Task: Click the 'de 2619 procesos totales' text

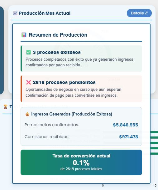Action: click(81, 169)
